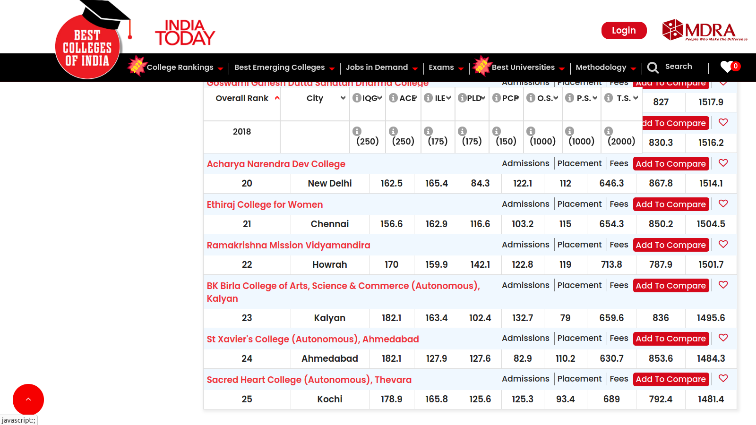
Task: Add Ethiraj College for Women to compare
Action: [671, 204]
